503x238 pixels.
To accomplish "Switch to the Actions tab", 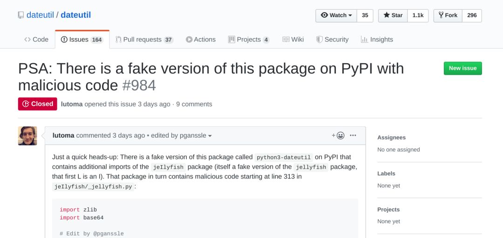I will [200, 40].
